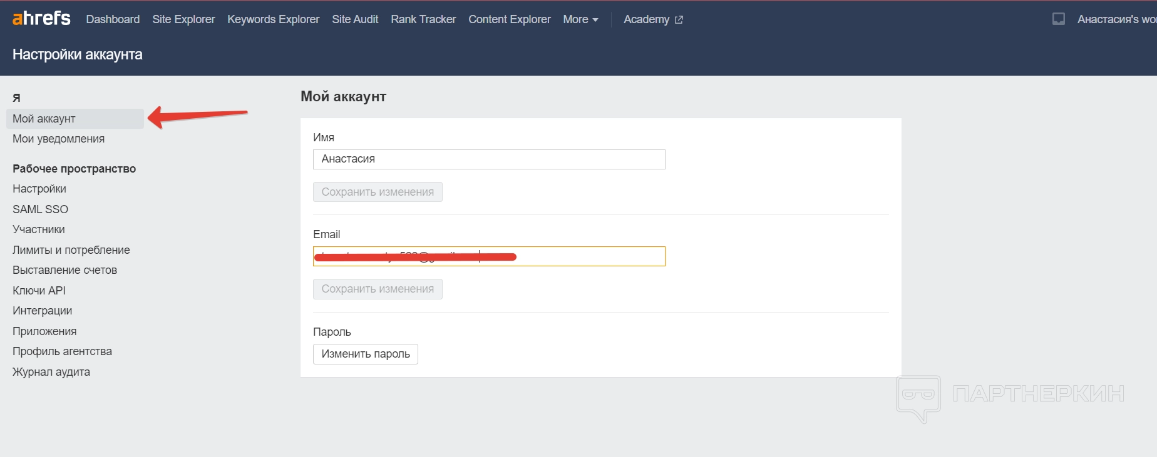This screenshot has width=1157, height=457.
Task: Go to Лимиты и потребление
Action: 71,250
